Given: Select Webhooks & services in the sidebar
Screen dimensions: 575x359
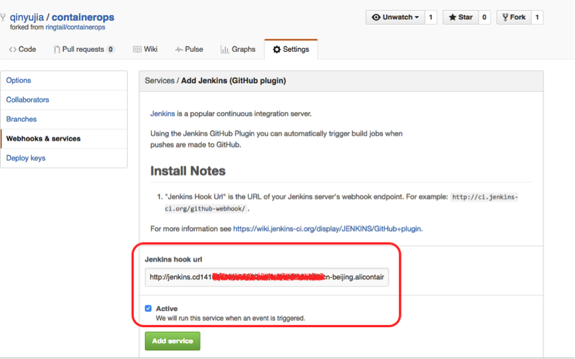Looking at the screenshot, I should (64, 139).
